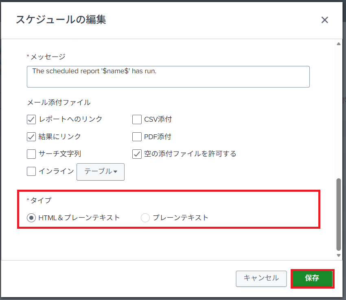Save the schedule with 保存

(312, 278)
